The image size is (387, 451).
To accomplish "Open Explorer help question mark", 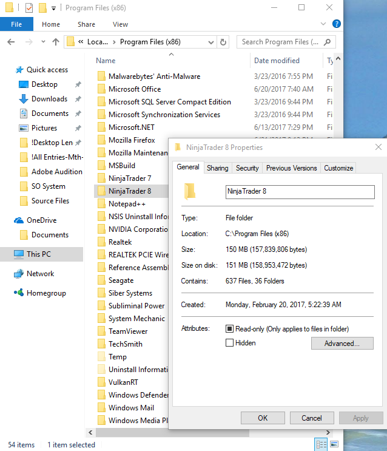I will click(x=337, y=24).
